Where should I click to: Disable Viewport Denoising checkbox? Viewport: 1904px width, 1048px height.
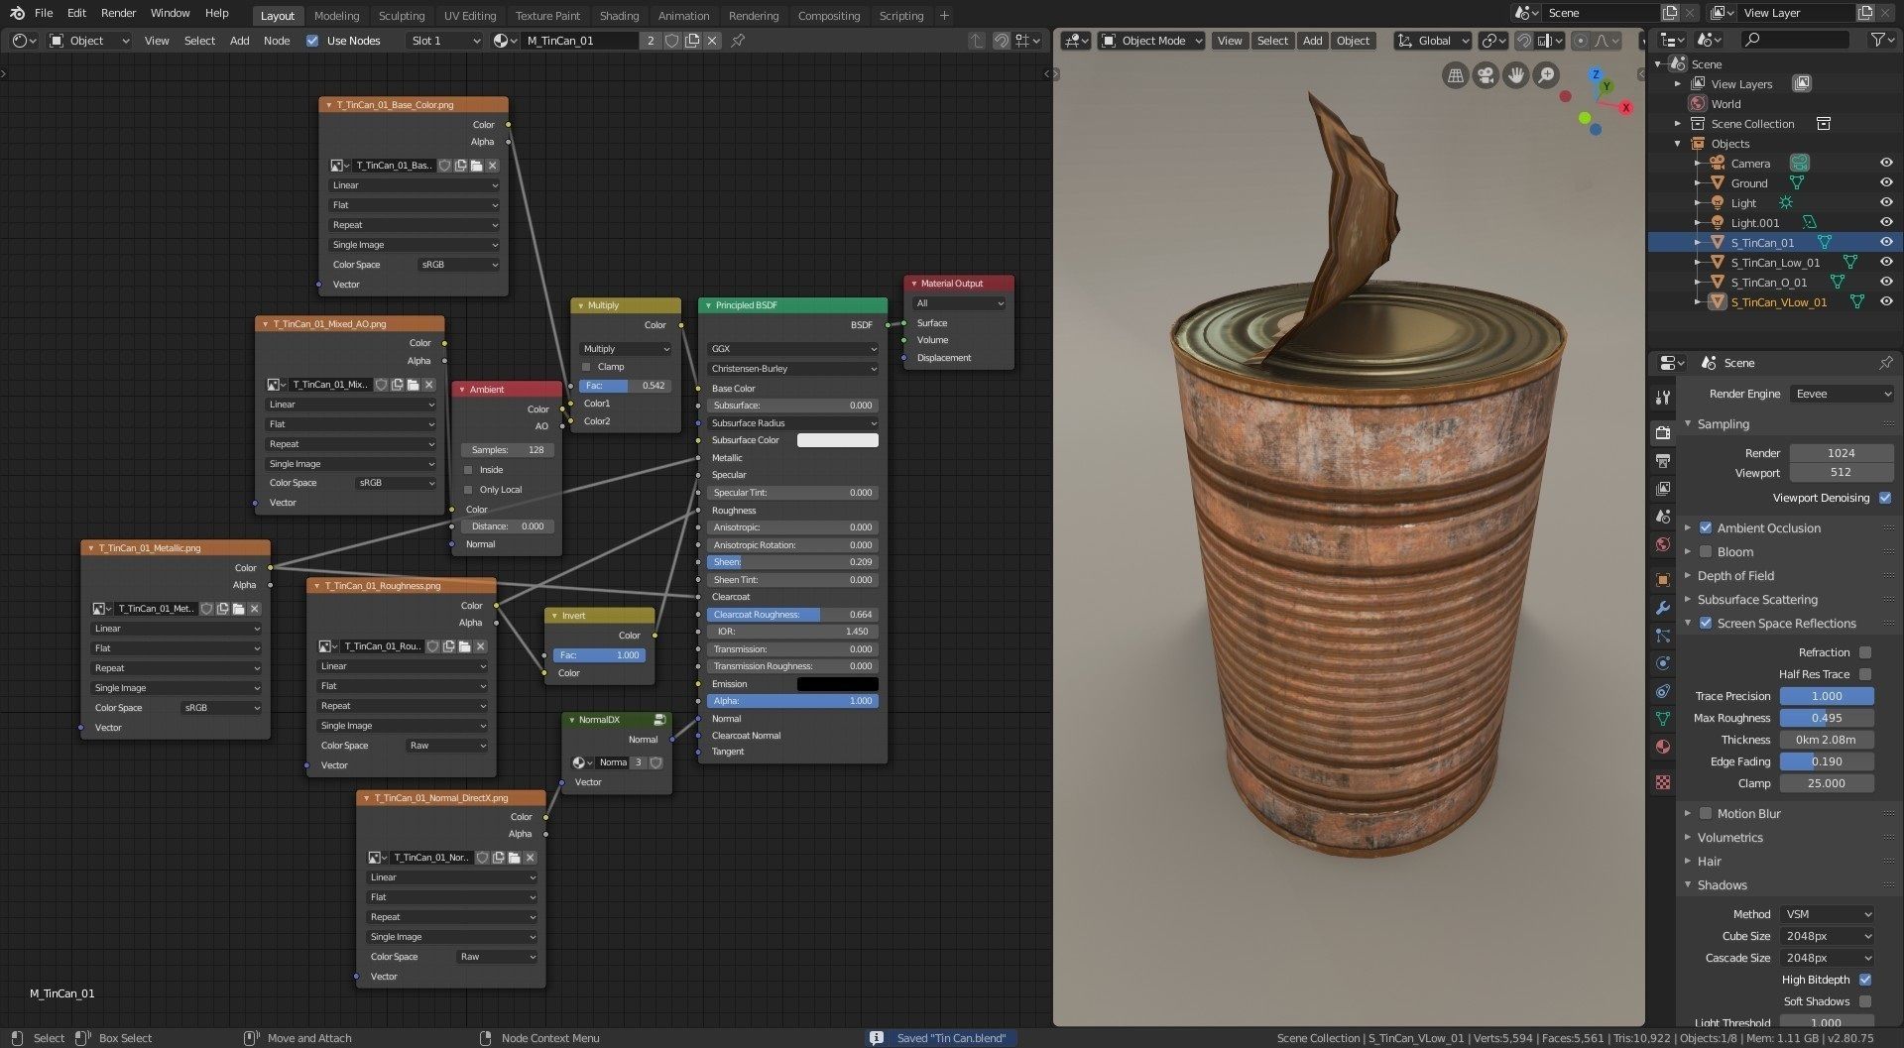pos(1884,498)
